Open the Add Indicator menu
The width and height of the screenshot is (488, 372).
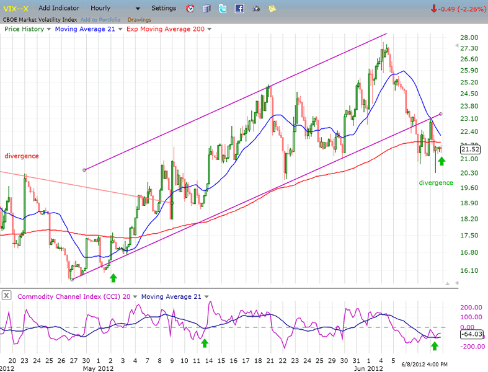(58, 9)
